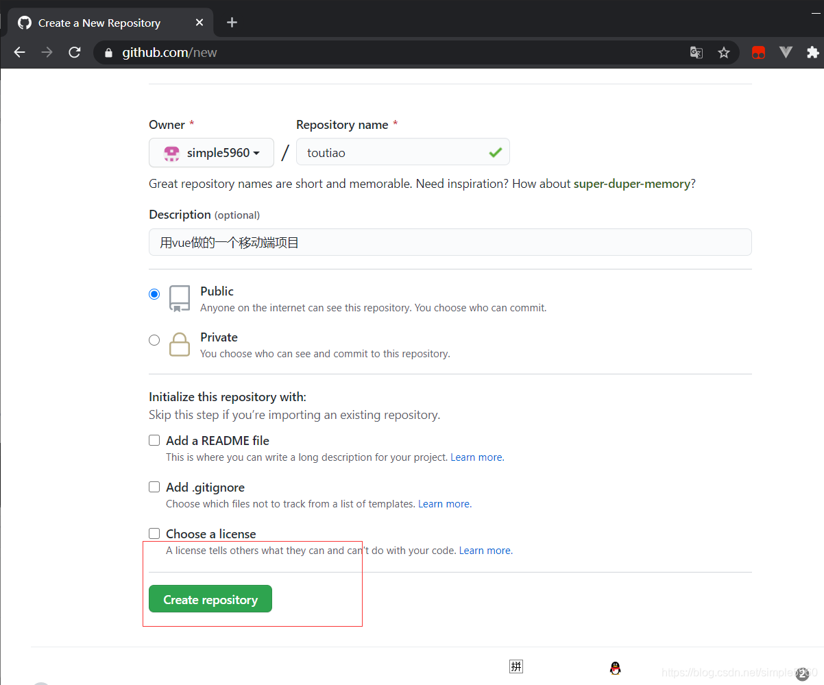Viewport: 824px width, 685px height.
Task: Click the 'Repository name' label
Action: 342,125
